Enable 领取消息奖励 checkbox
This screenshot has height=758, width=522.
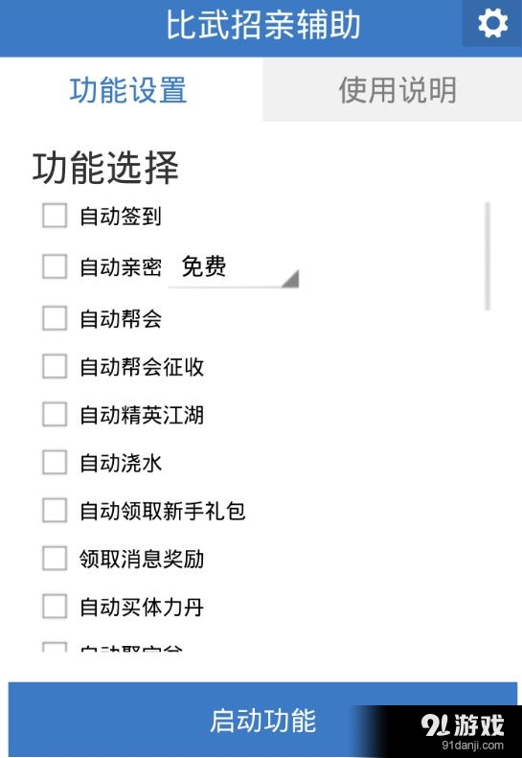point(55,559)
